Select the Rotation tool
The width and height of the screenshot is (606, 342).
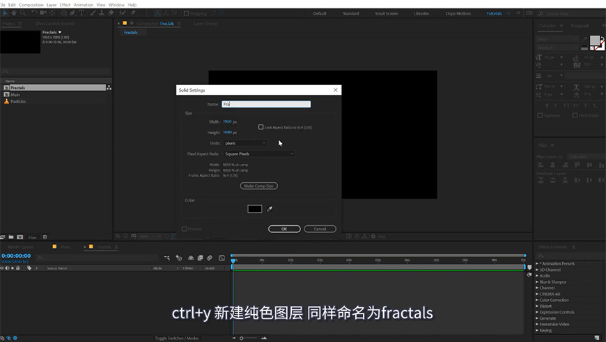point(34,13)
